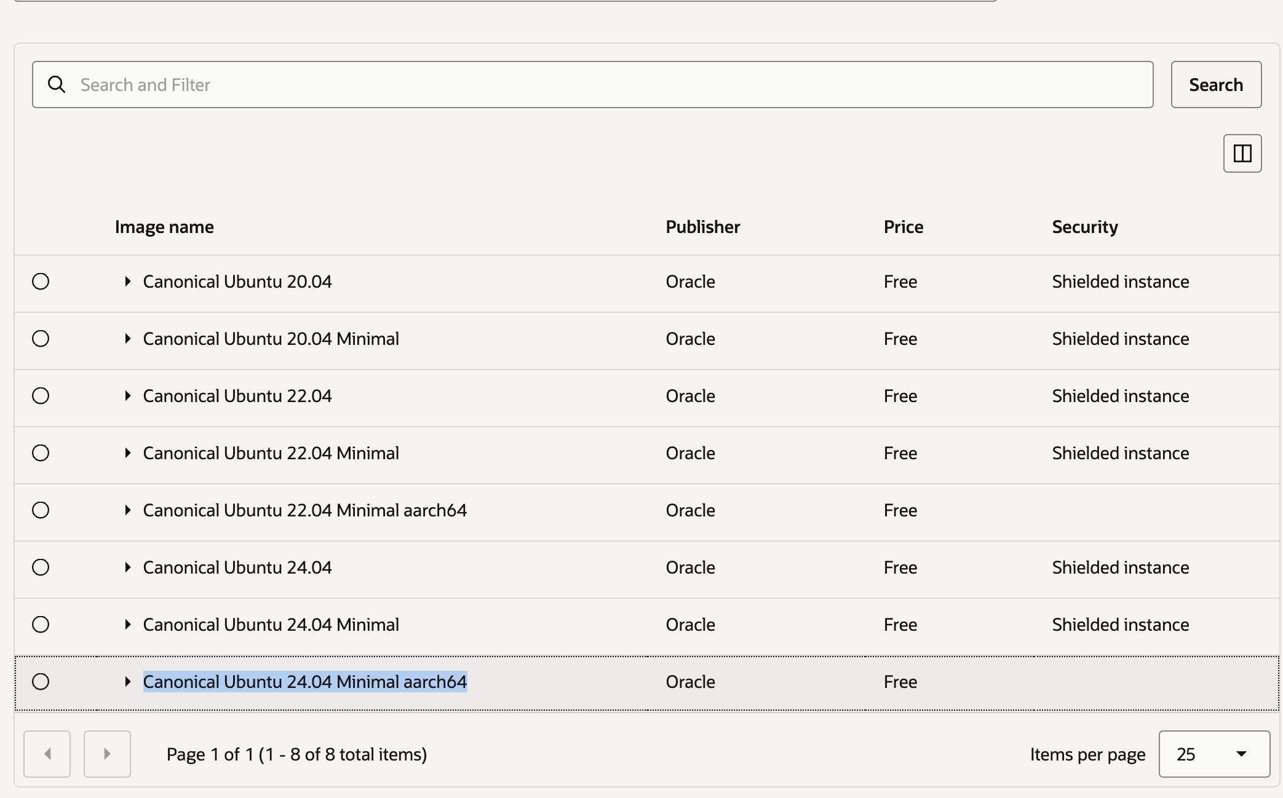Expand the Canonical Ubuntu 20.04 row
Image resolution: width=1283 pixels, height=798 pixels.
coord(127,282)
